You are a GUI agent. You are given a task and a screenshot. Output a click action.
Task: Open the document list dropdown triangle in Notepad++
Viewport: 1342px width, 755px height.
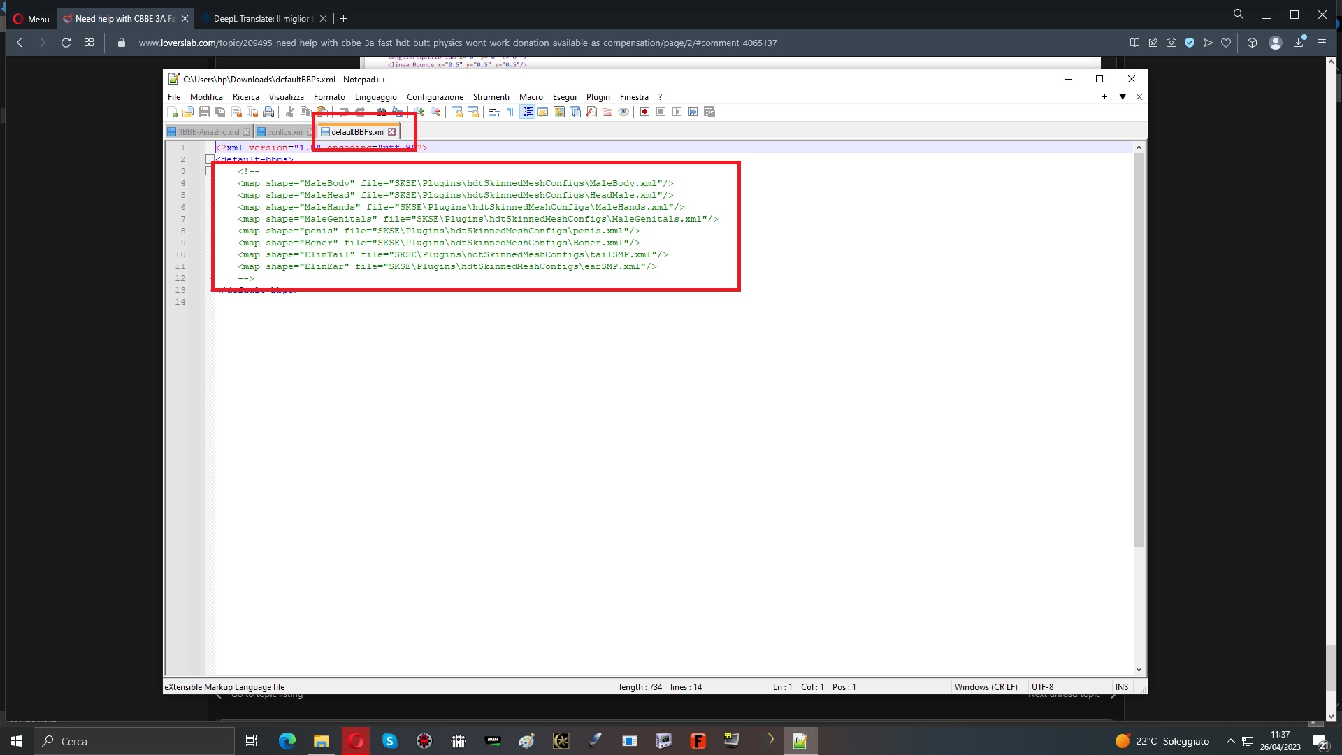(x=1123, y=97)
